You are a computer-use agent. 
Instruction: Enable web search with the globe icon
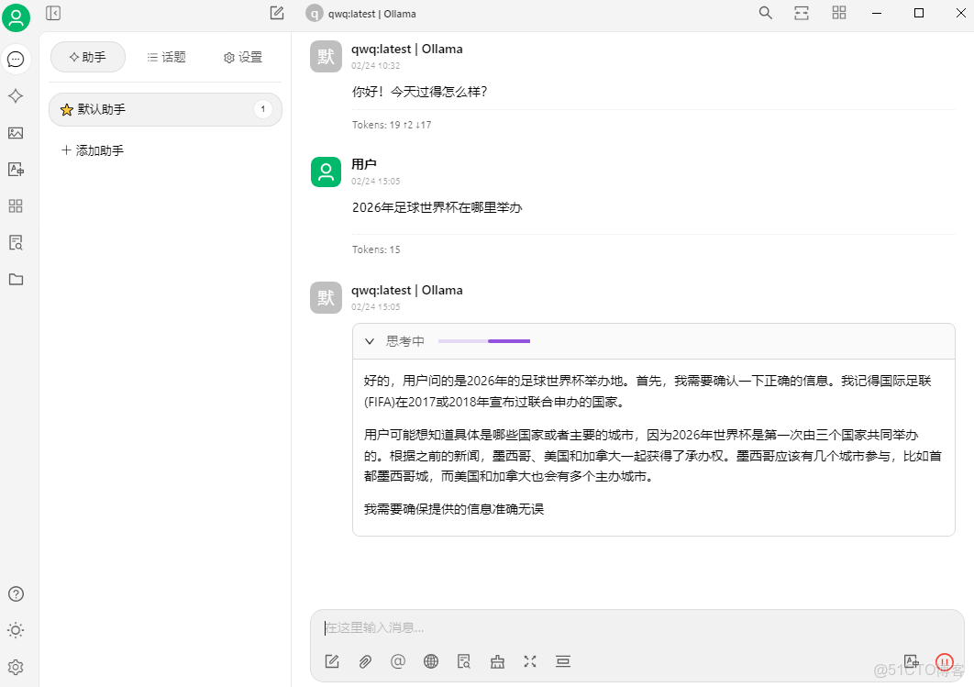pos(431,660)
